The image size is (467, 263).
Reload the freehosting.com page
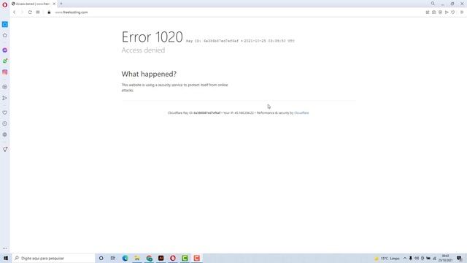[x=30, y=12]
